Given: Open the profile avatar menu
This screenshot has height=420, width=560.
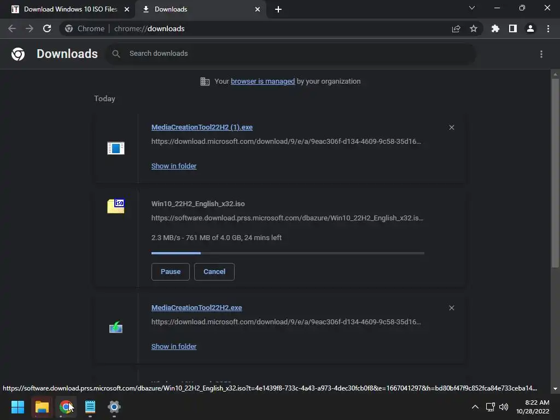Looking at the screenshot, I should coord(530,28).
